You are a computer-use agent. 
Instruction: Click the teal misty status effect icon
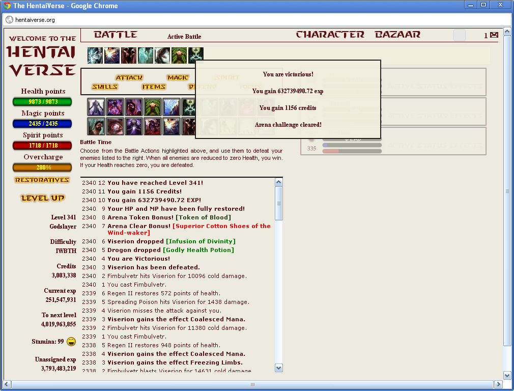pos(145,55)
